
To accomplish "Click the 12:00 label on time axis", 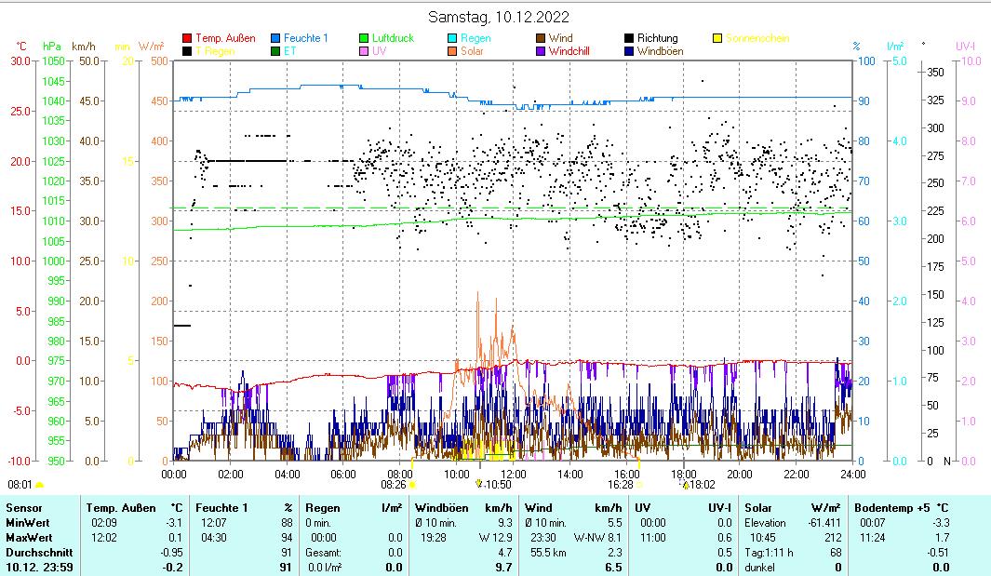I will [x=514, y=474].
